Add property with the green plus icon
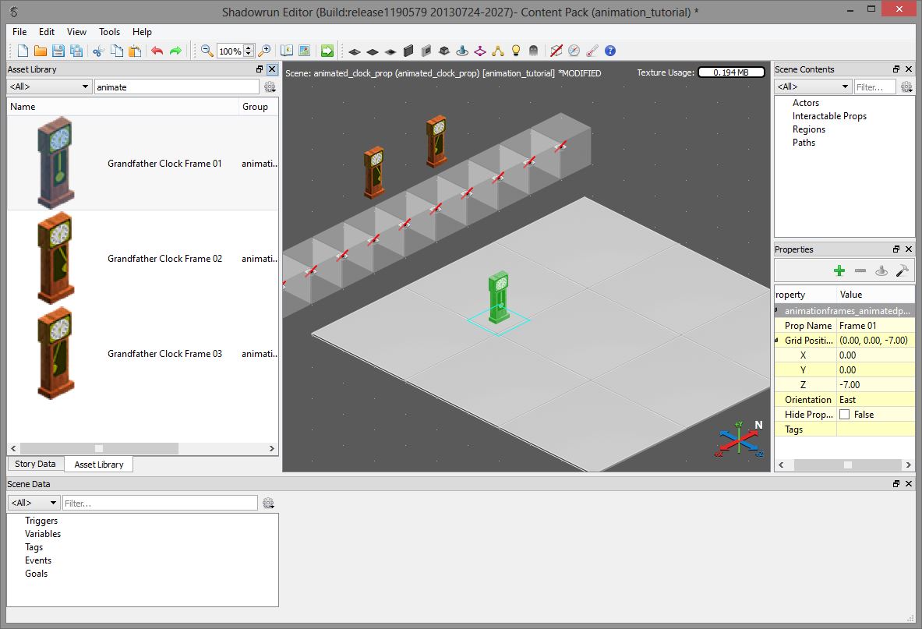922x629 pixels. 839,270
